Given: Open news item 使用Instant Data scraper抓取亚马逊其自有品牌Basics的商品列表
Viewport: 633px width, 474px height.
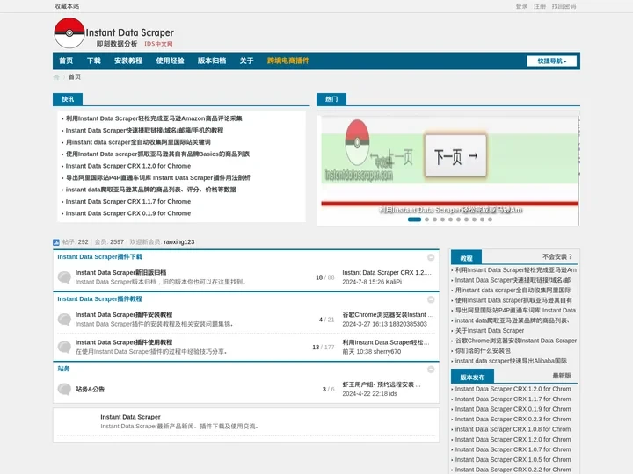Looking at the screenshot, I should point(158,154).
